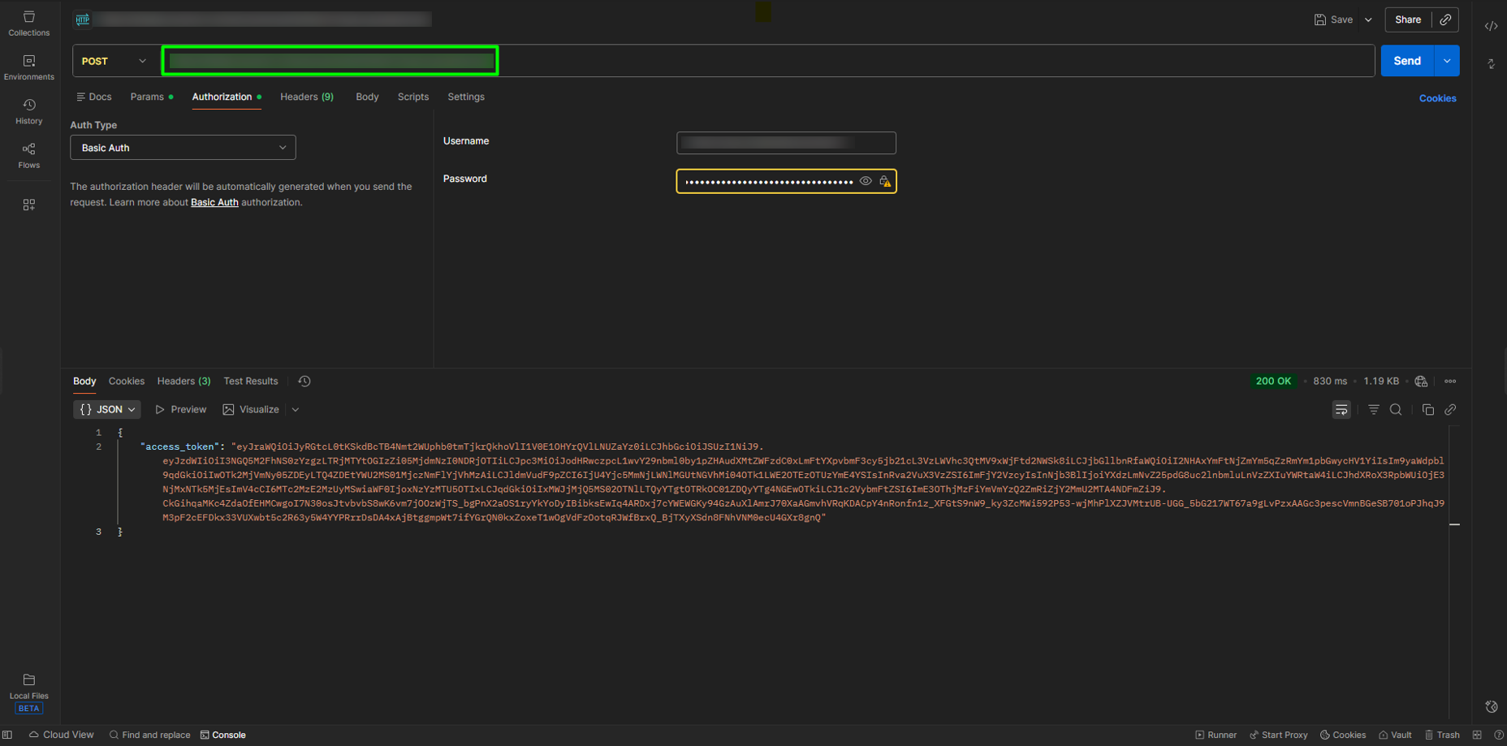Open the Collections sidebar panel
1507x746 pixels.
[28, 23]
